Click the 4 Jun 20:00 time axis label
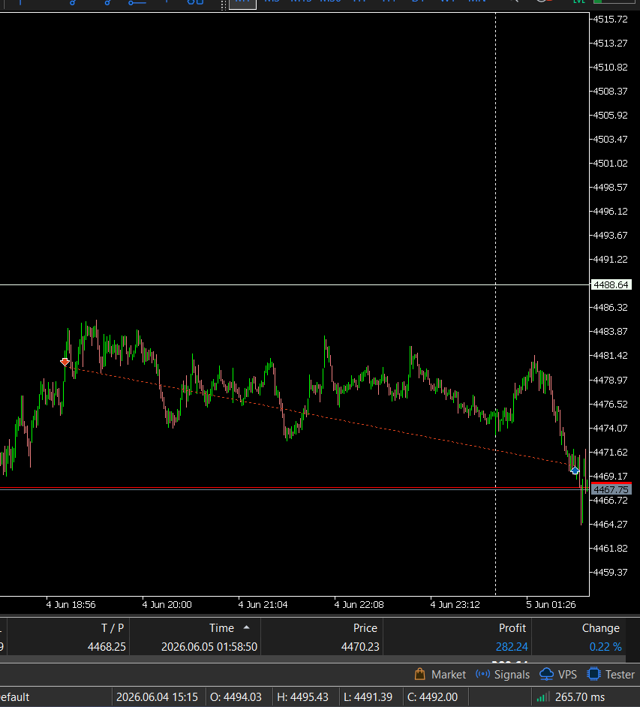This screenshot has width=640, height=707. click(x=167, y=605)
